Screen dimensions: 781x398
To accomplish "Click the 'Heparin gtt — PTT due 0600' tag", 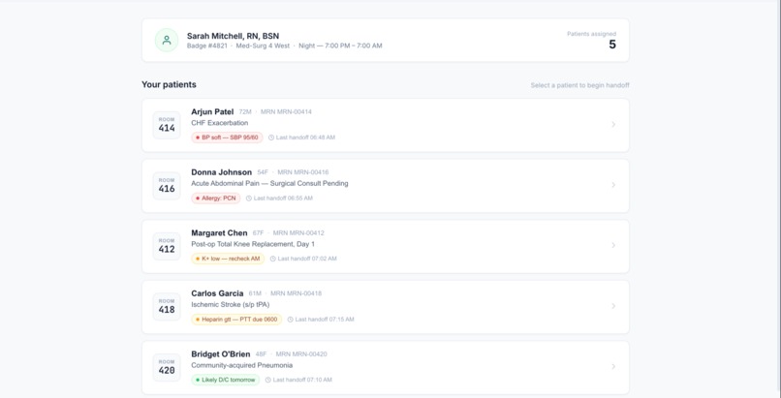I will coord(236,320).
